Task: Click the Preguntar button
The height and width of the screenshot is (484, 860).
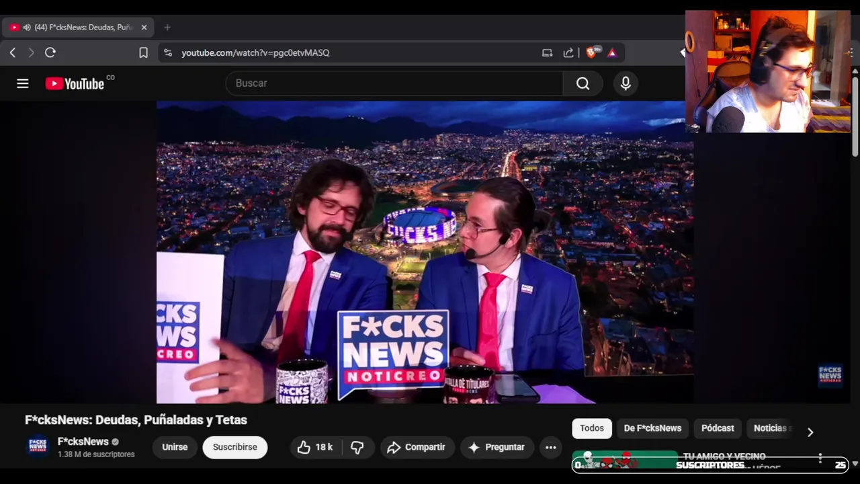Action: [x=497, y=447]
